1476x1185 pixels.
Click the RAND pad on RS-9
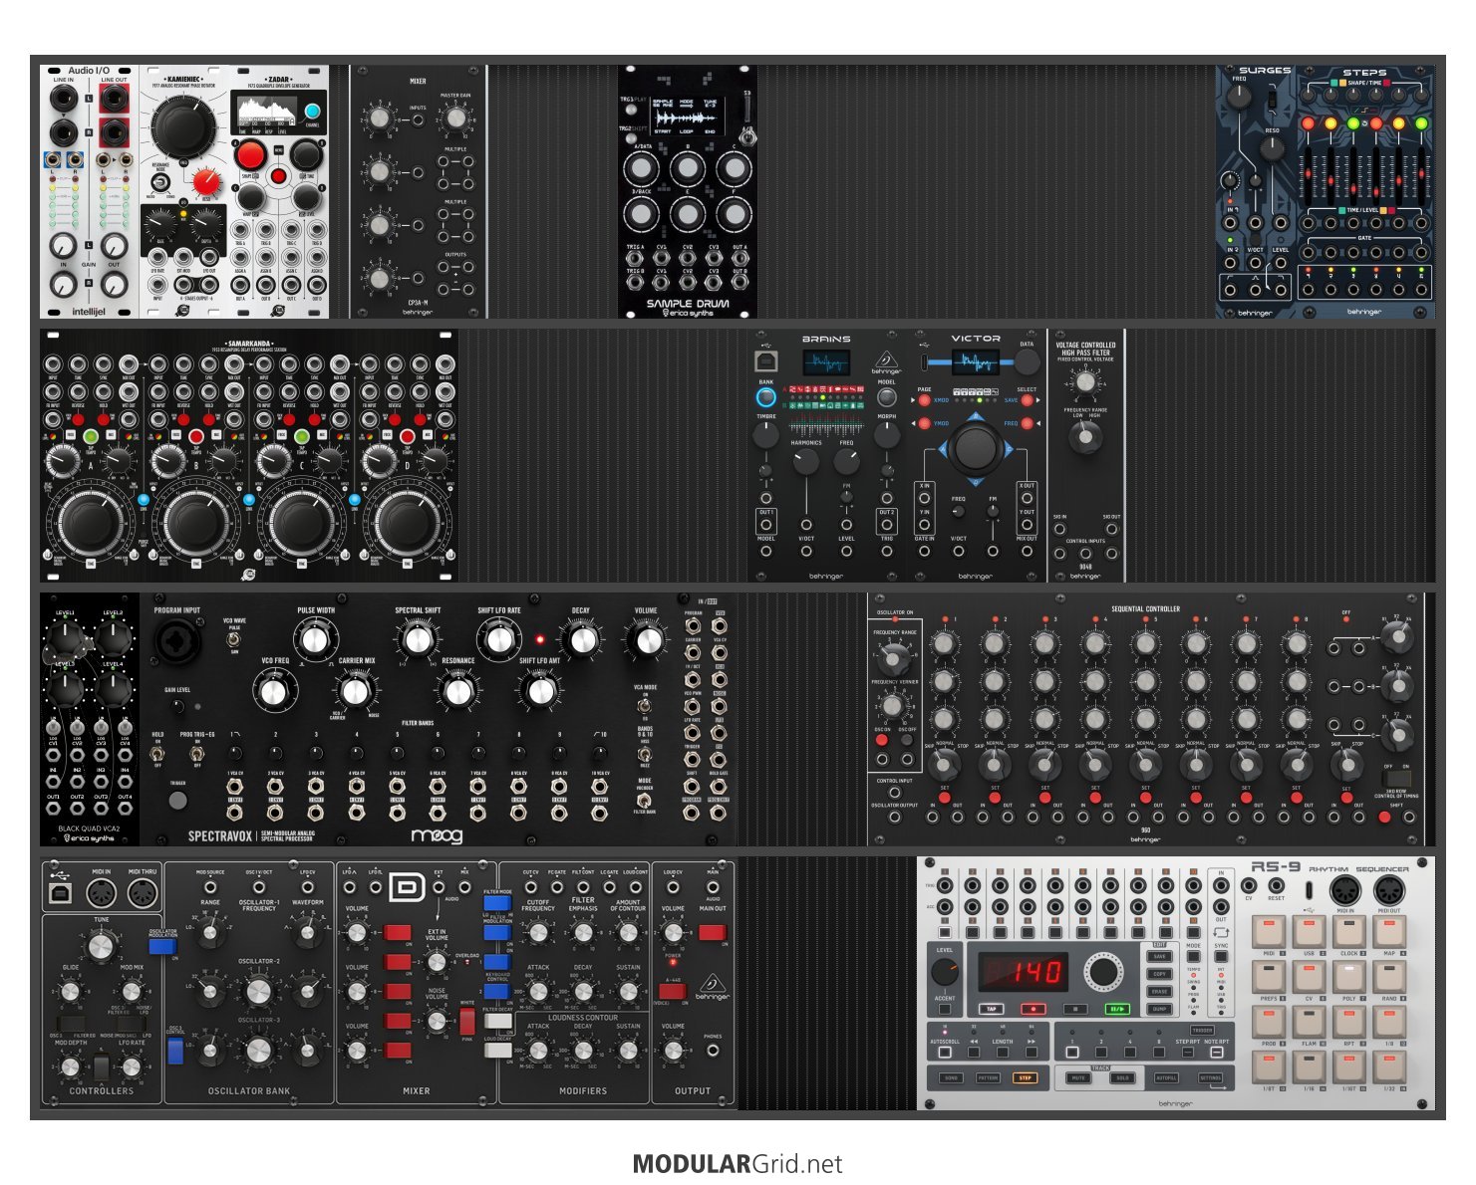coord(1388,978)
